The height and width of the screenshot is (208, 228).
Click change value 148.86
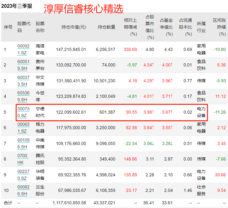[130, 159]
